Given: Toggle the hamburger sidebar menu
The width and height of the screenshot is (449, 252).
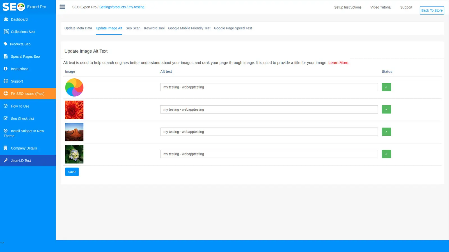Looking at the screenshot, I should coord(62,7).
